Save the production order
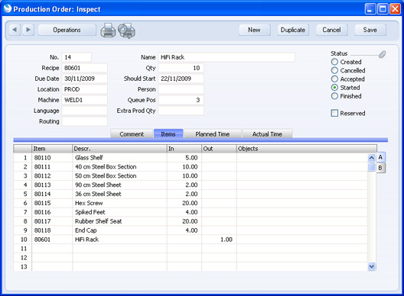This screenshot has height=296, width=404. (x=370, y=30)
